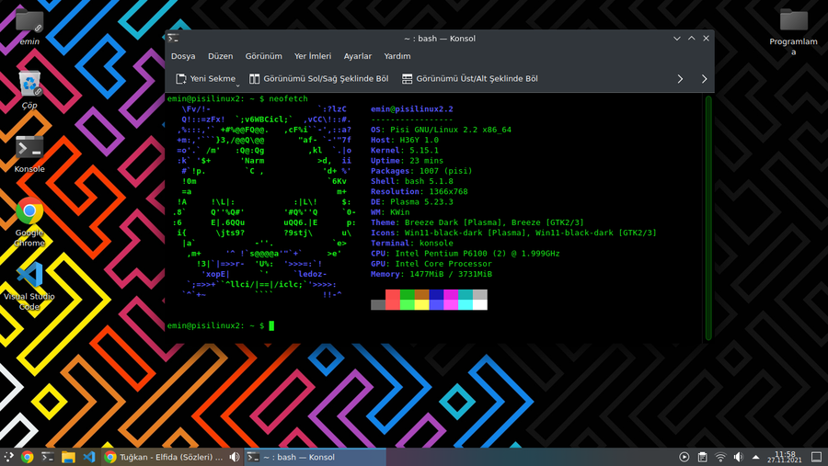828x466 pixels.
Task: Click the volume speaker icon in the system tray
Action: (740, 457)
